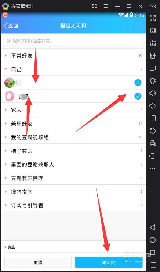Click the 昵称/QQ号搜索好友 search field
Screen dimensions: 160x272
tap(73, 41)
